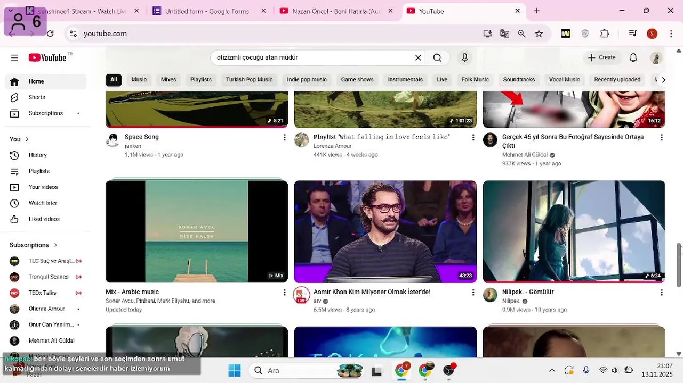This screenshot has width=683, height=383.
Task: Open more options for Mix - Arabic music
Action: [284, 292]
